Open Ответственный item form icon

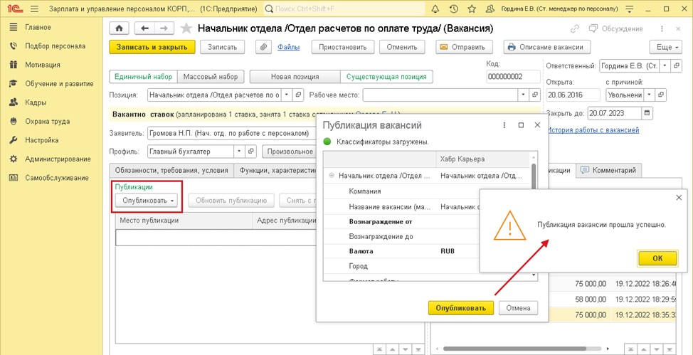[676, 66]
